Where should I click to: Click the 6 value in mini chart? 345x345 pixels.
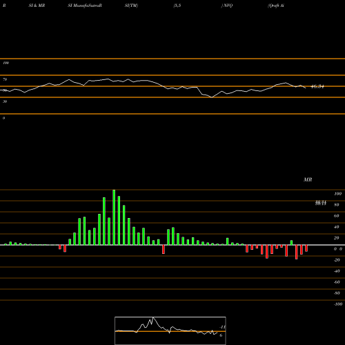point(221,335)
